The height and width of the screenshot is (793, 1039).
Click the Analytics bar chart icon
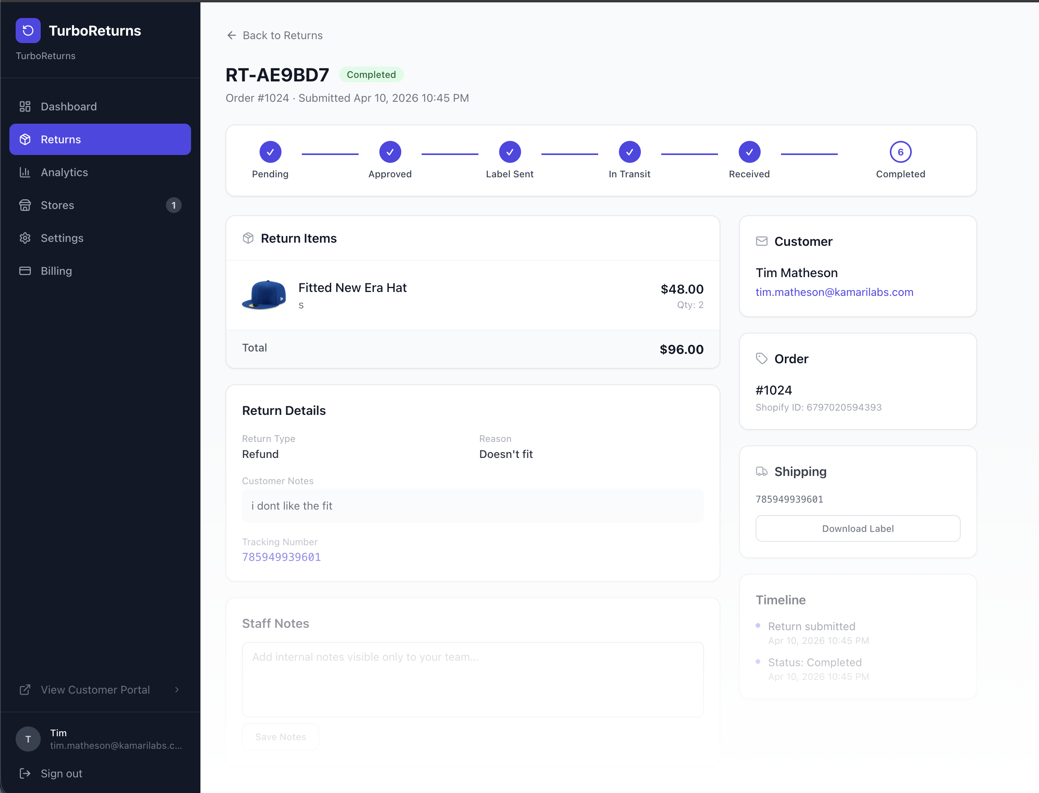point(25,172)
